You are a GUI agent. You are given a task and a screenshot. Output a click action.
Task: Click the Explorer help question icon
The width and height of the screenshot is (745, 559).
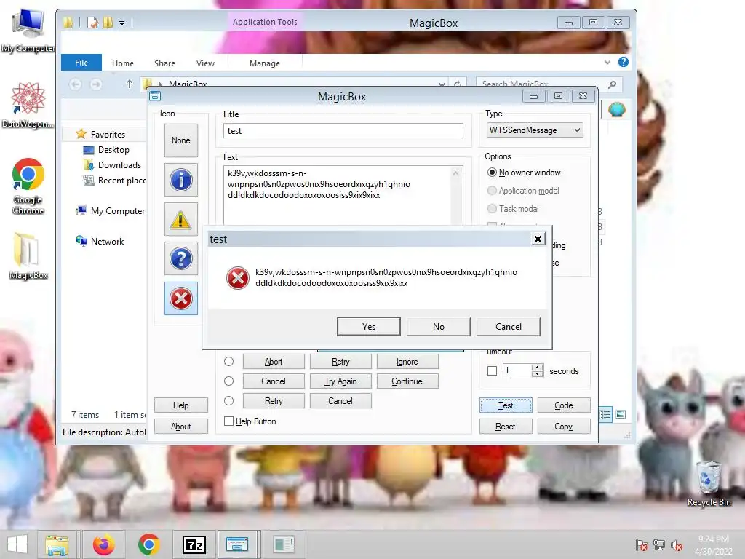click(x=624, y=63)
